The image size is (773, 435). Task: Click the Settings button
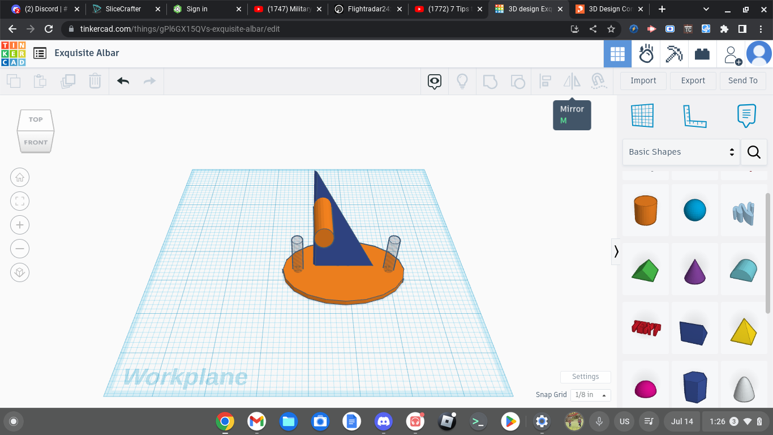[x=586, y=377]
